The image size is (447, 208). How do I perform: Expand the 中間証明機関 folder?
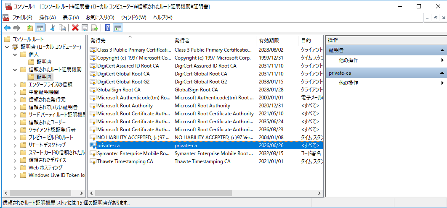point(15,92)
